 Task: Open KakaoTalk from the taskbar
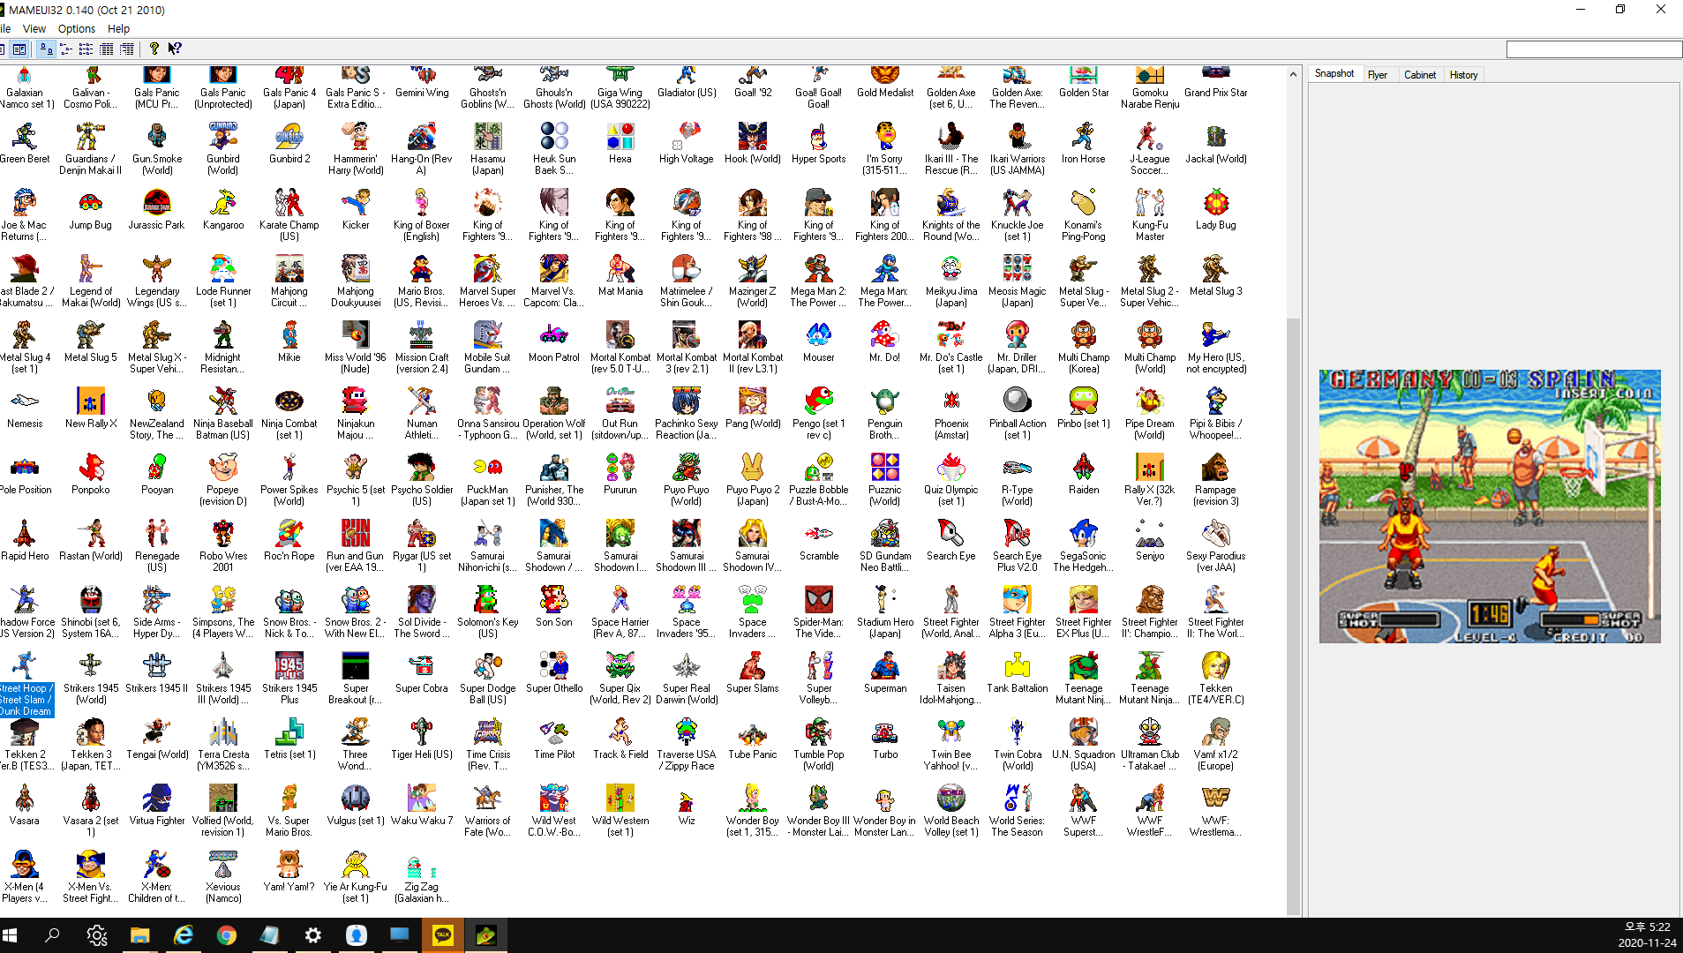click(x=442, y=935)
